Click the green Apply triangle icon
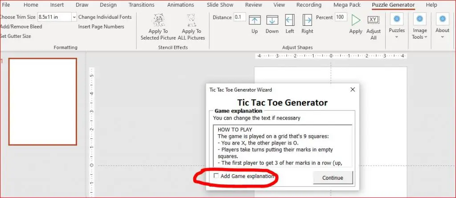The height and width of the screenshot is (198, 456). [x=356, y=20]
